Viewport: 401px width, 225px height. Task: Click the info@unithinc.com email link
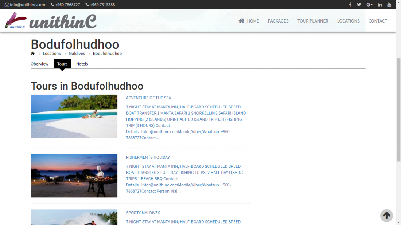27,5
